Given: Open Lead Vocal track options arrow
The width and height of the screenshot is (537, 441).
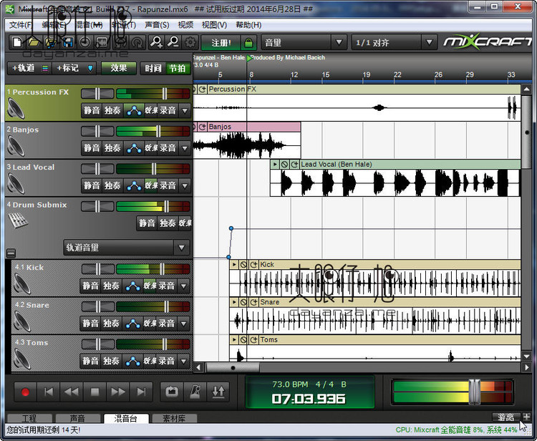Looking at the screenshot, I should click(x=185, y=185).
